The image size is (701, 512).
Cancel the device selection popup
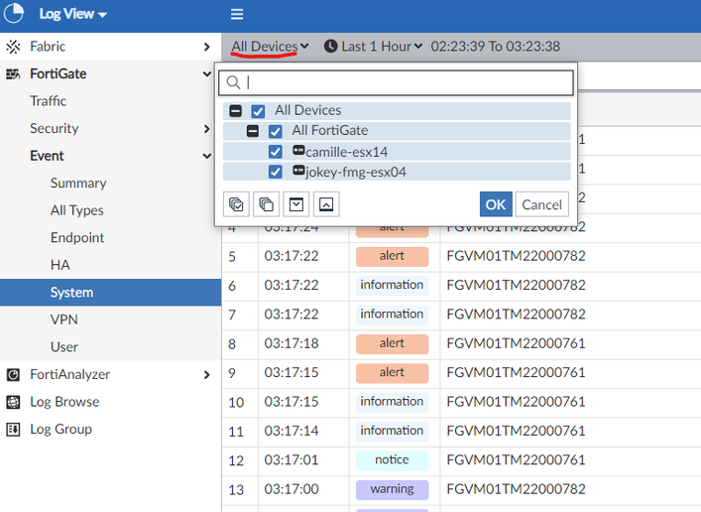(x=541, y=204)
